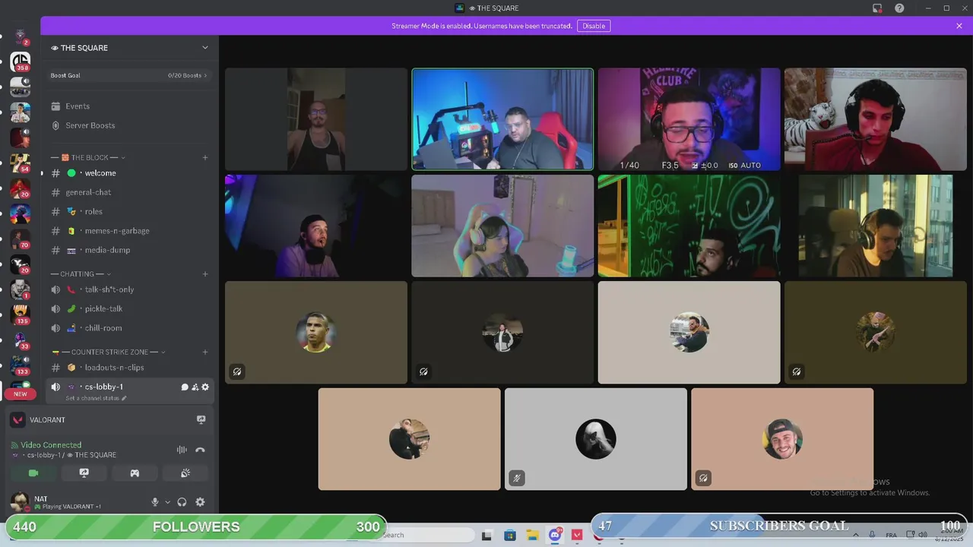
Task: Deafen using the headphones icon
Action: (x=182, y=502)
